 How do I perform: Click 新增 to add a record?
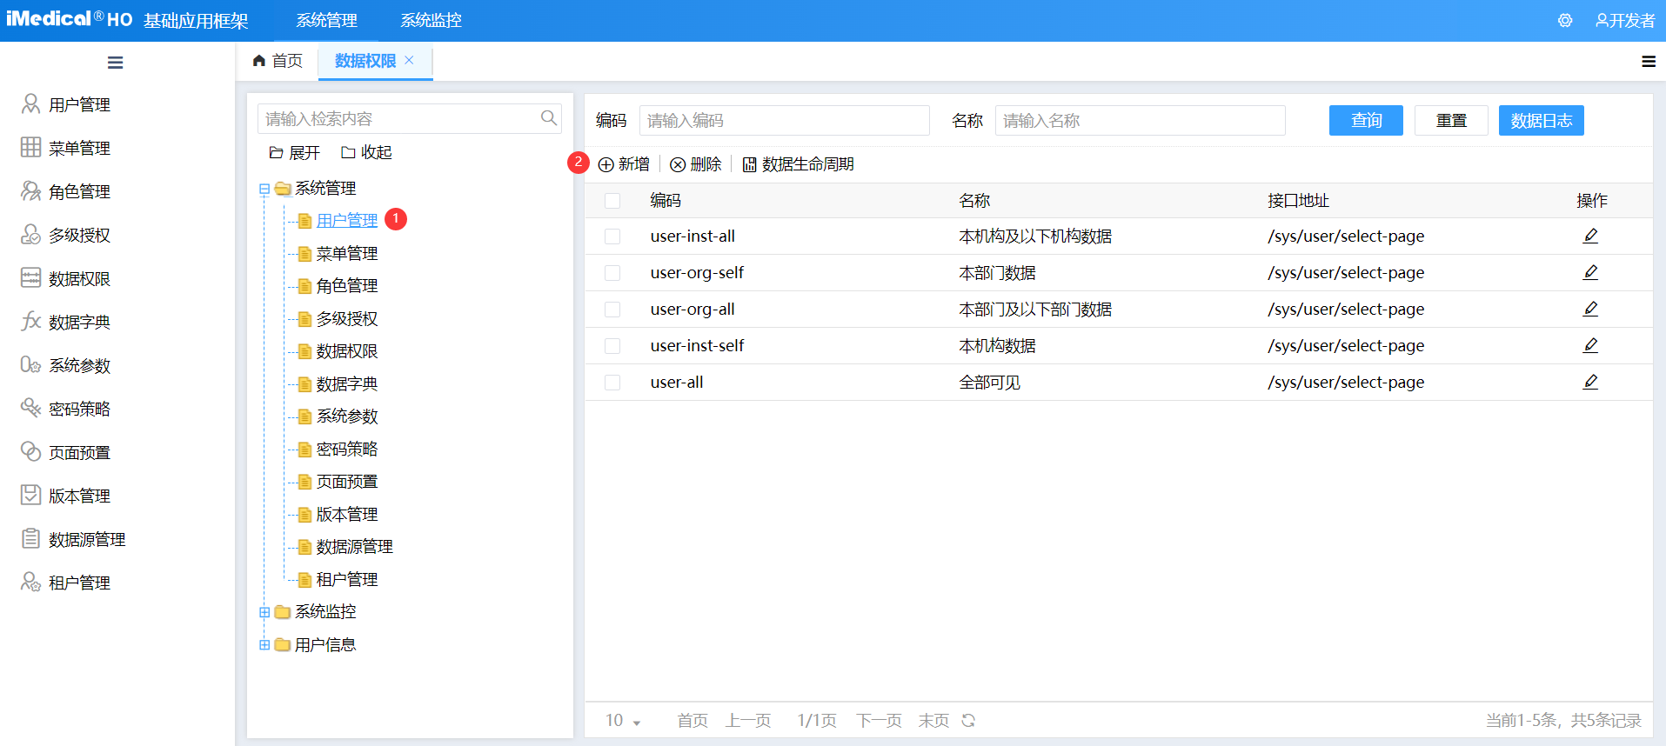point(625,164)
